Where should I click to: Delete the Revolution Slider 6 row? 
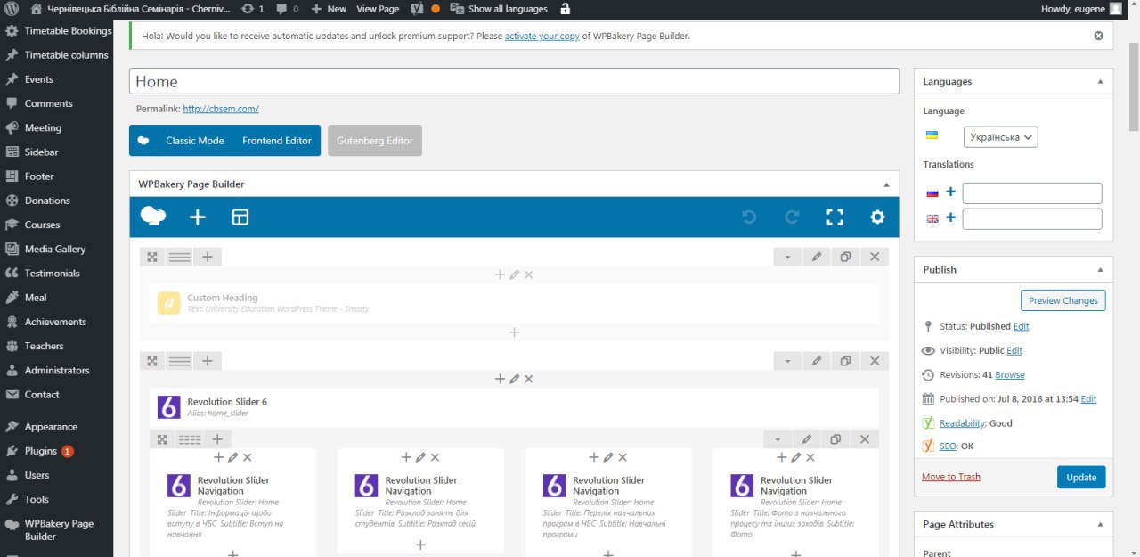[875, 361]
